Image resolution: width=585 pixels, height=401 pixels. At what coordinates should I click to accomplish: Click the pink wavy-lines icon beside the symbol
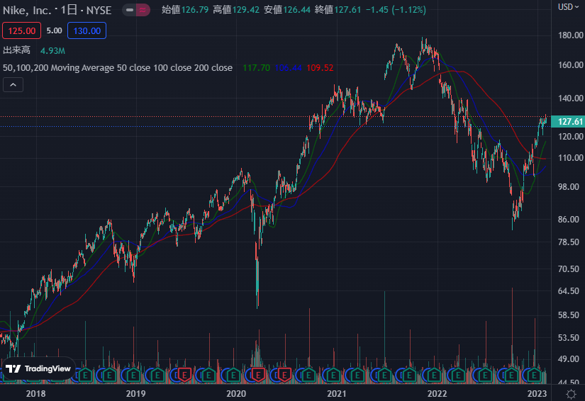(x=143, y=10)
